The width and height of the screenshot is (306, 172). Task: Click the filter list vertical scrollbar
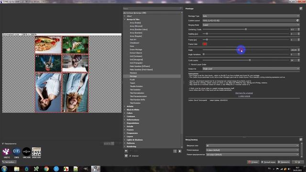click(x=182, y=80)
